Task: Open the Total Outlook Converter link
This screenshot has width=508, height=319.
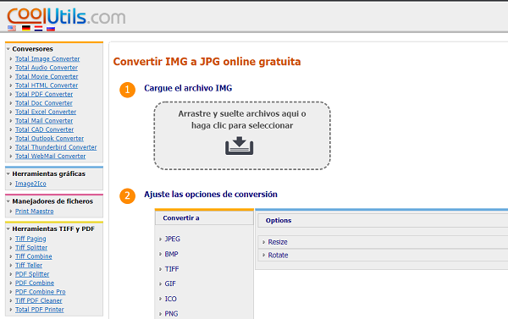Action: pyautogui.click(x=50, y=138)
